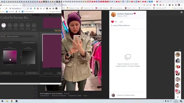
Task: Close the photo viewer with the X
Action: pos(181,12)
